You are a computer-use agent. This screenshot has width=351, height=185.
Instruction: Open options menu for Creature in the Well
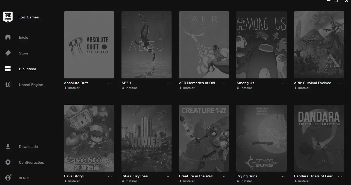point(225,176)
